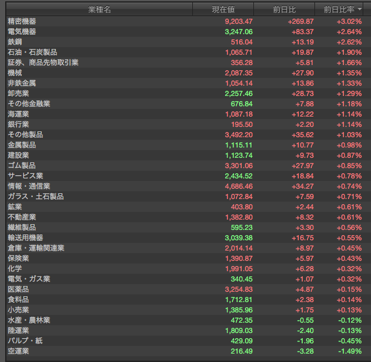Select the 非鉄金属 sector row

[188, 83]
